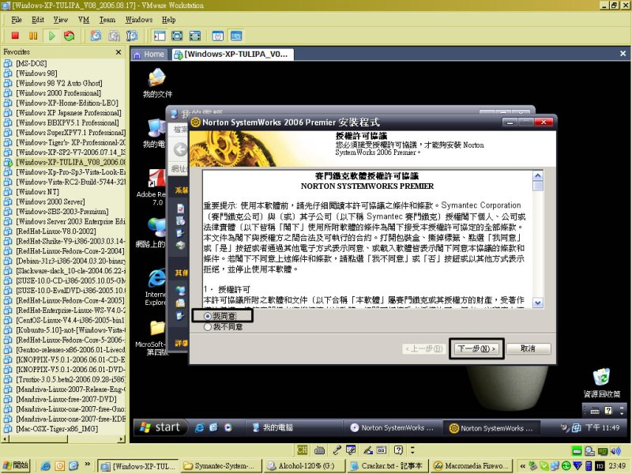
Task: Click the Reset virtual machine icon
Action: (70, 36)
